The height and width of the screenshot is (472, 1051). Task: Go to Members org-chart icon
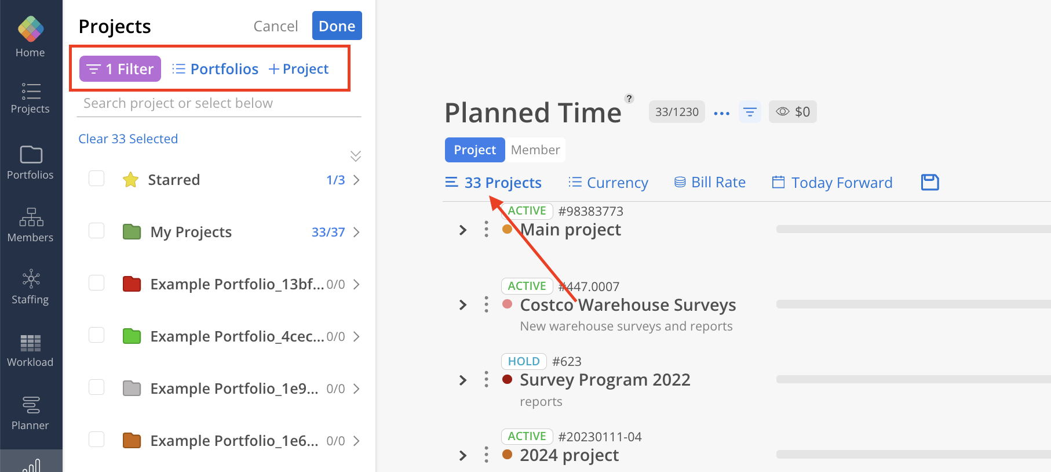31,217
